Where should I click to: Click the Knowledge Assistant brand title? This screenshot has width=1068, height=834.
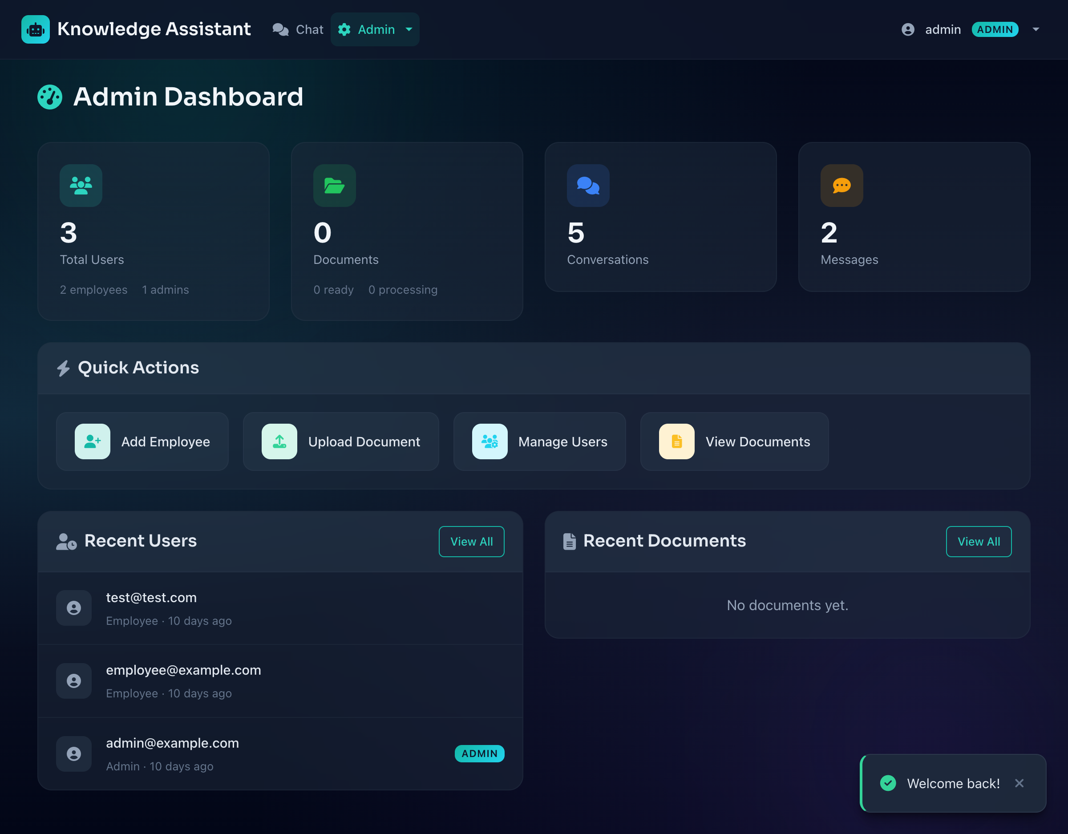click(154, 29)
